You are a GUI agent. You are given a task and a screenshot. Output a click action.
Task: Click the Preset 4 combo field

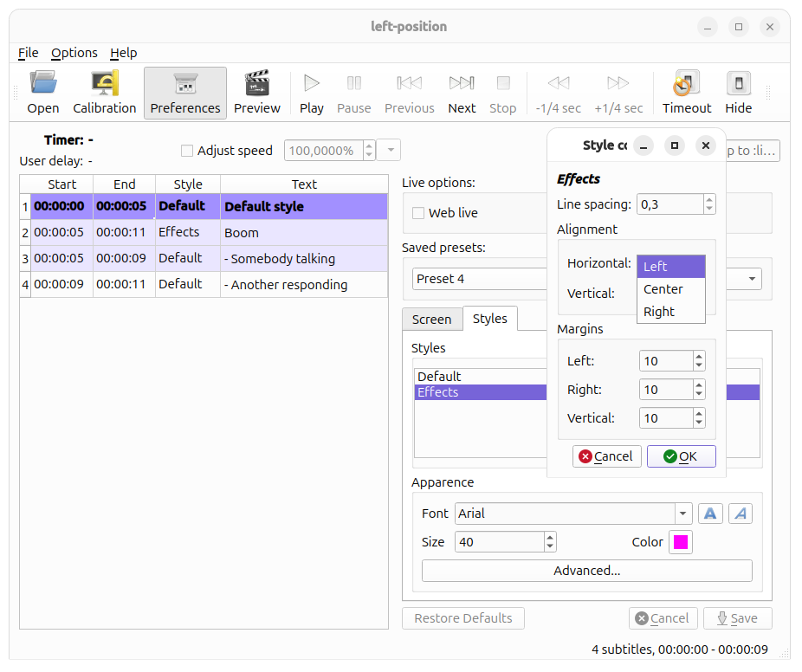(480, 279)
